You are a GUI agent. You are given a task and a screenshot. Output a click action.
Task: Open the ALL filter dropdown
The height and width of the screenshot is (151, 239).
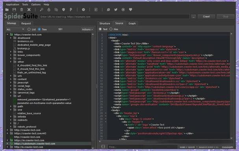(x=15, y=29)
